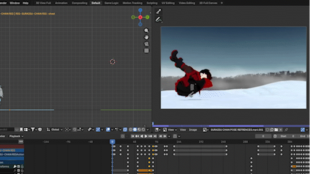
Task: Open viewport shading options dropdown
Action: point(148,130)
